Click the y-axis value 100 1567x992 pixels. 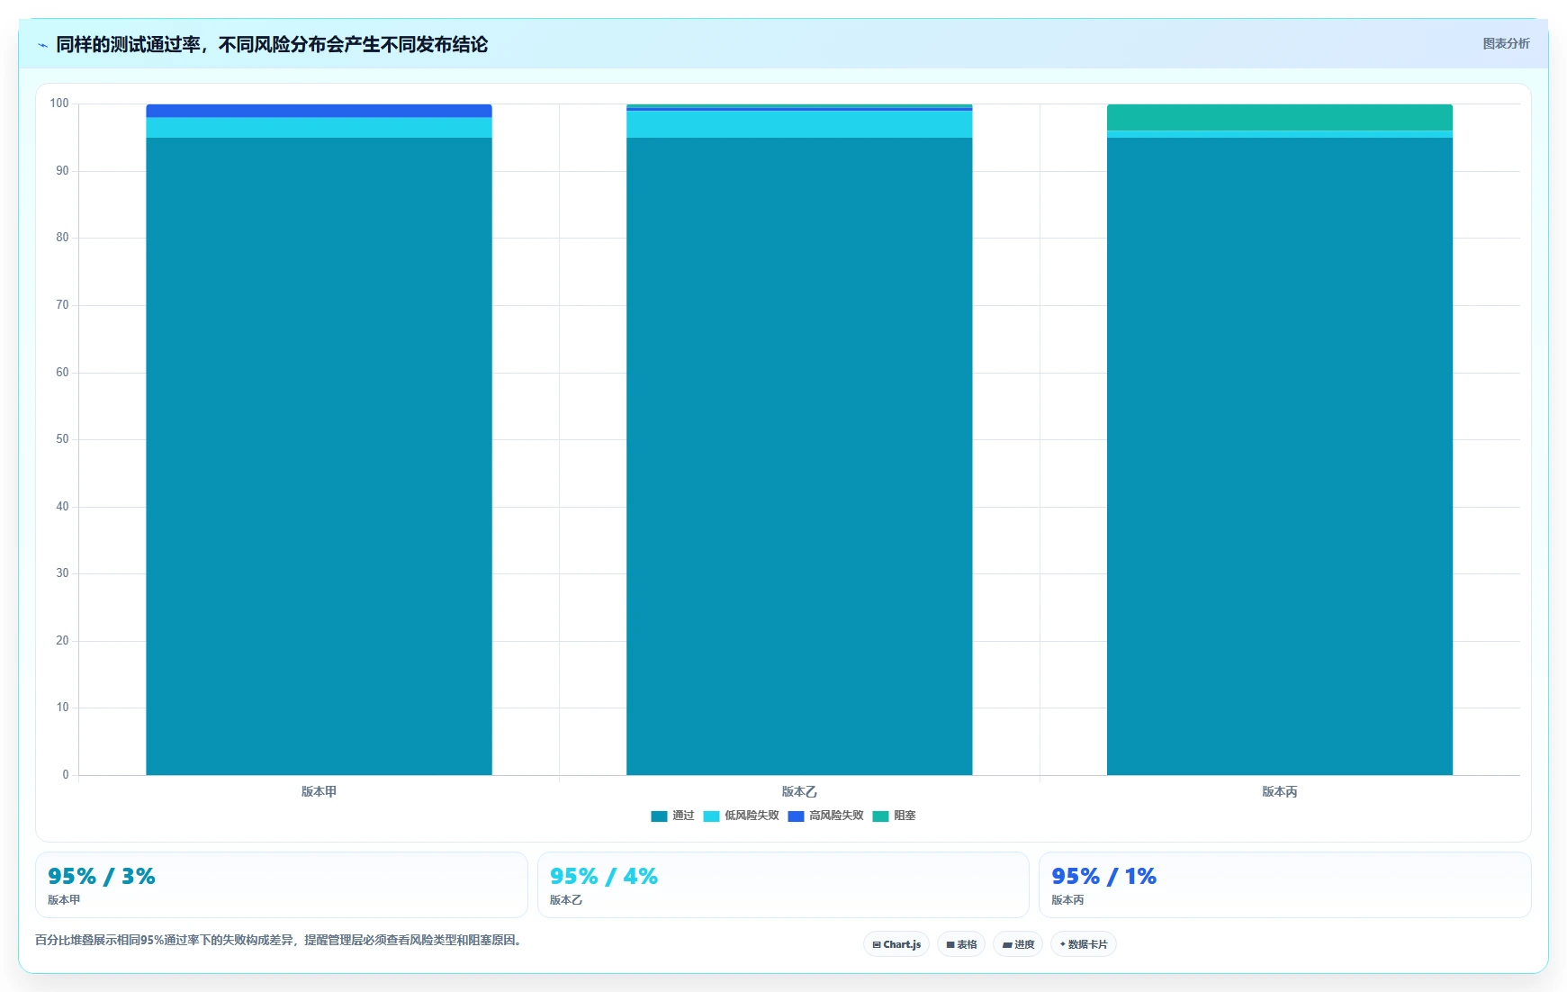pos(59,104)
